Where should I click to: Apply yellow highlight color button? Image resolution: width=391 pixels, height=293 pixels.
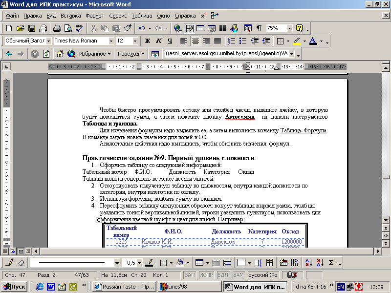point(297,41)
